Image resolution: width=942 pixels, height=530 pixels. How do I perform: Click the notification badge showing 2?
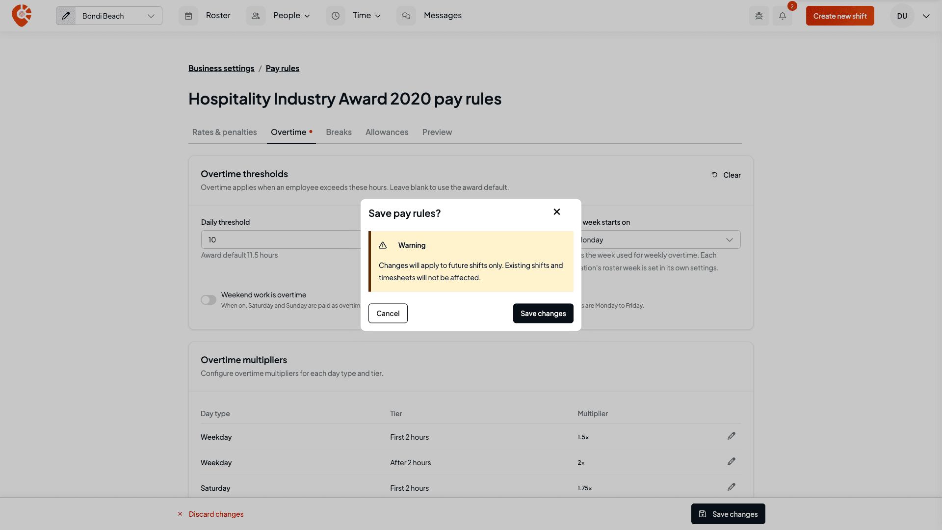pos(792,6)
